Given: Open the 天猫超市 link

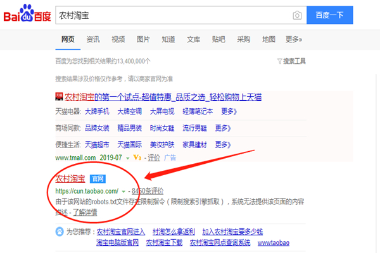Looking at the screenshot, I should click(97, 145).
